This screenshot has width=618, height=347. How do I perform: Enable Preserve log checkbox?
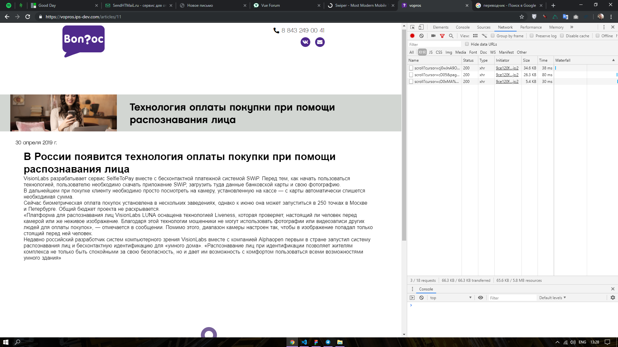[532, 36]
